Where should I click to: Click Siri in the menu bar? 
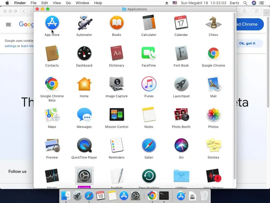coord(254,3)
